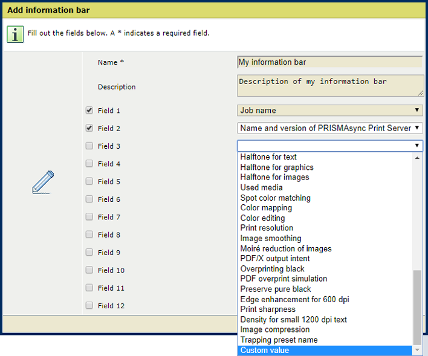Select 'Print resolution' list entry

pyautogui.click(x=325, y=228)
